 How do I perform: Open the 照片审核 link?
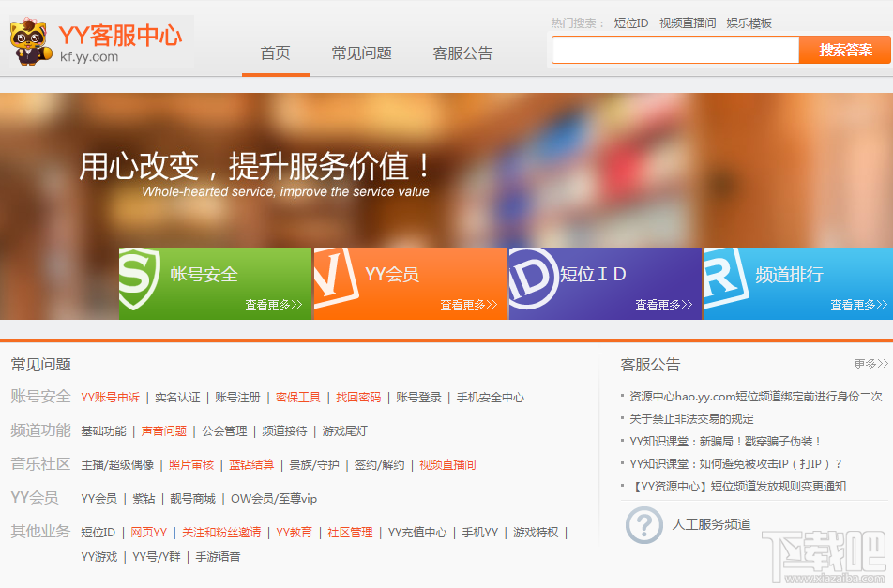191,465
